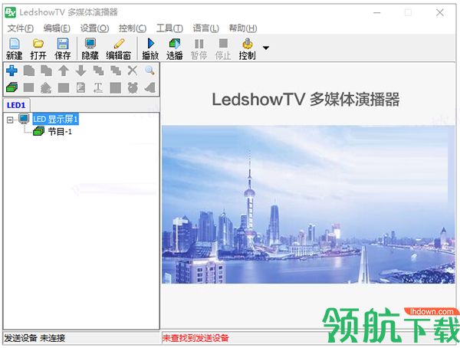Image resolution: width=460 pixels, height=348 pixels.
Task: Select the LED 显示屏1 tree item
Action: point(55,119)
